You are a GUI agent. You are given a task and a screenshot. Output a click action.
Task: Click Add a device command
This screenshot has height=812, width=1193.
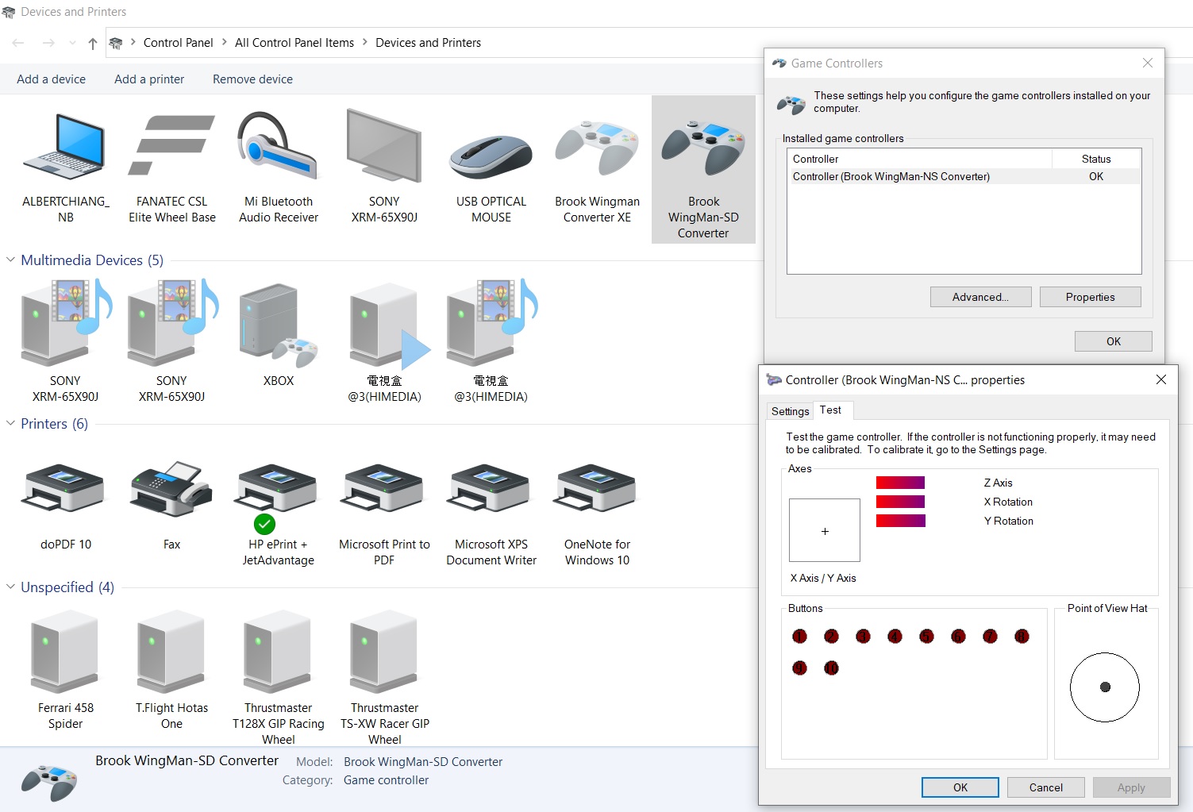(x=51, y=79)
